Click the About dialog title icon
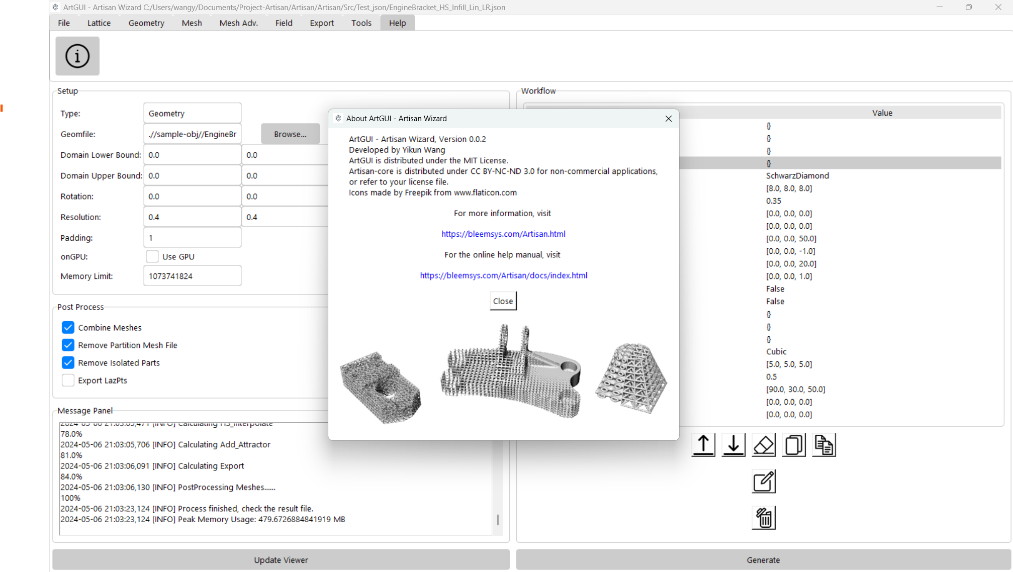Screen dimensions: 1013x572 coord(338,118)
